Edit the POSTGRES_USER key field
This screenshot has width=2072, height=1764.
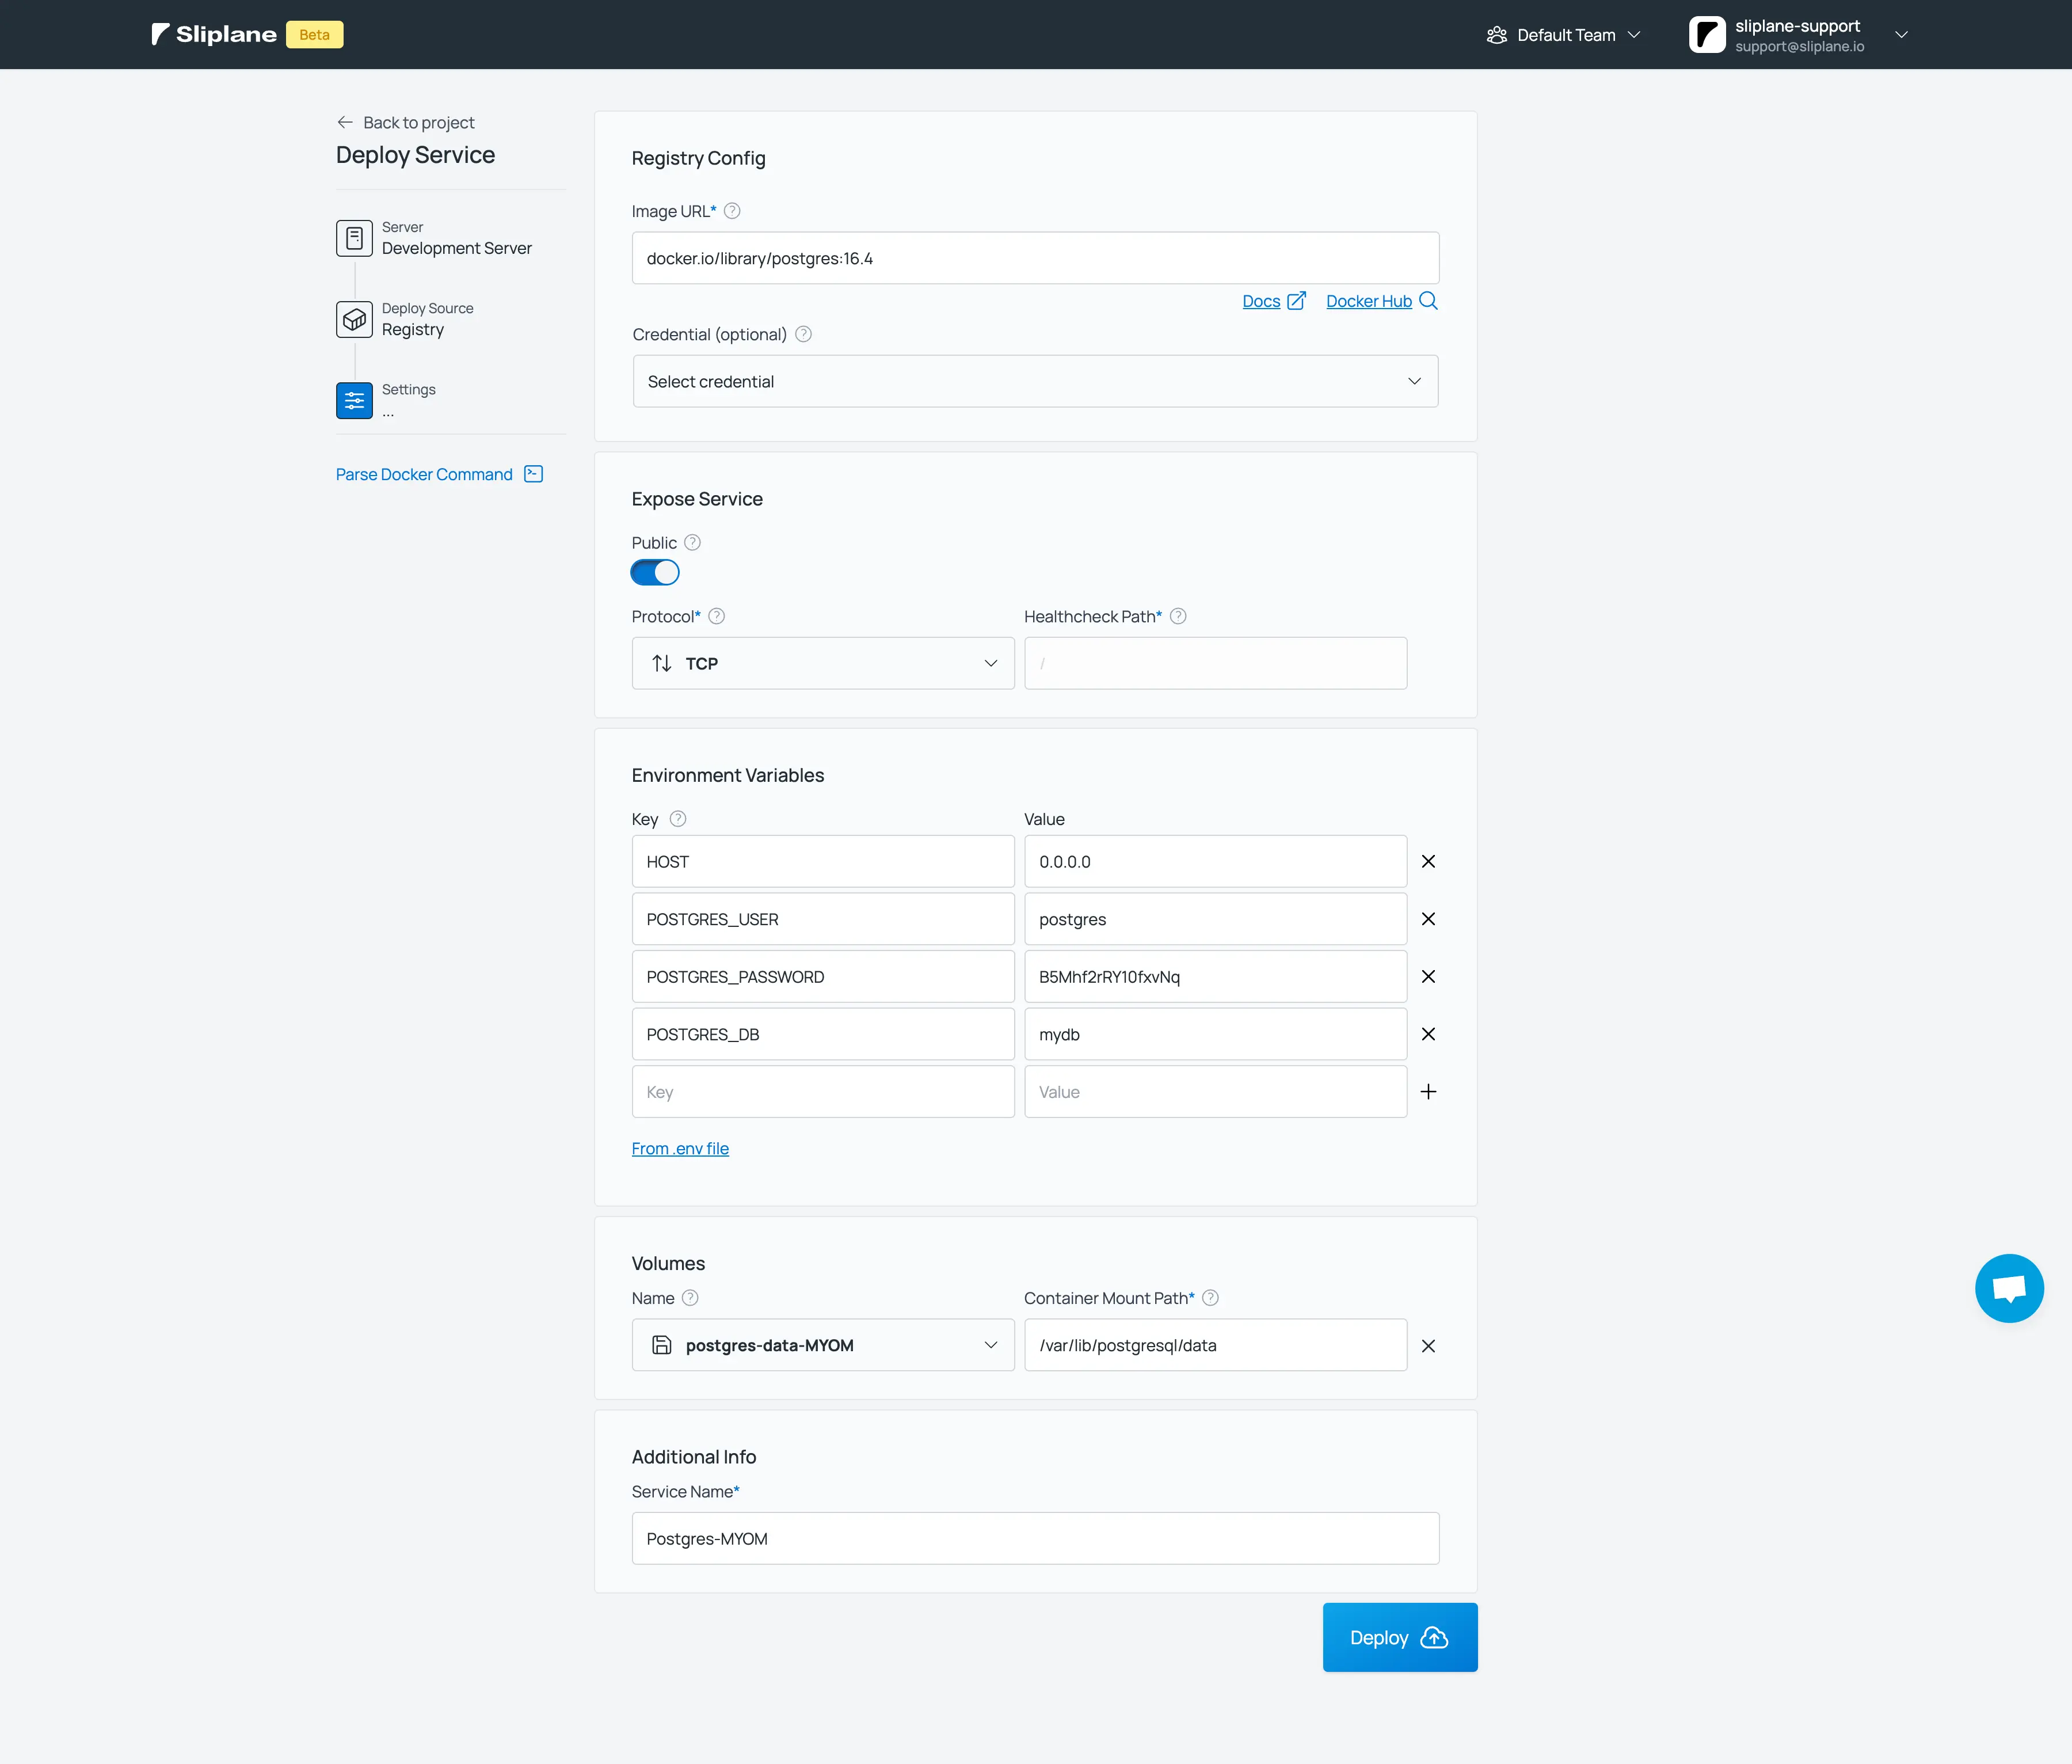[822, 919]
